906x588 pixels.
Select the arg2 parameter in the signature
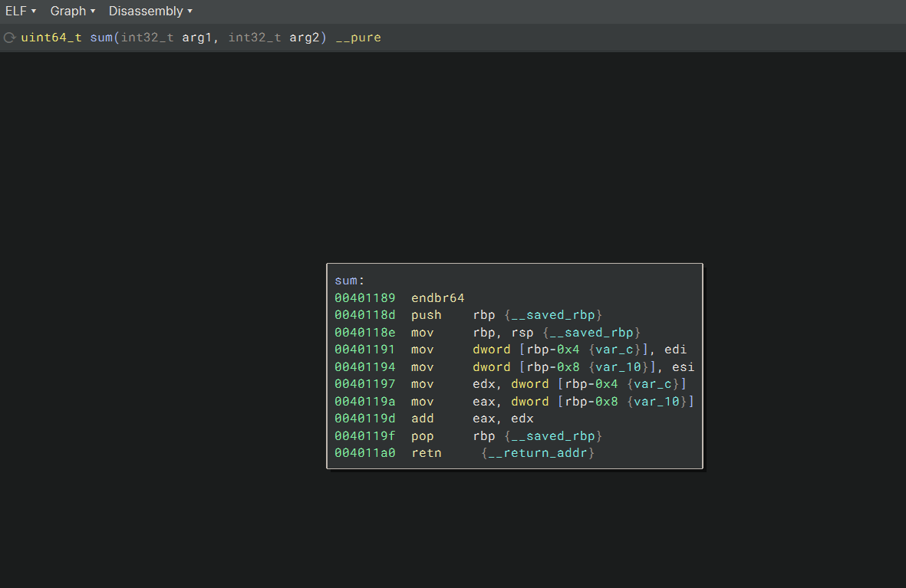click(x=305, y=38)
